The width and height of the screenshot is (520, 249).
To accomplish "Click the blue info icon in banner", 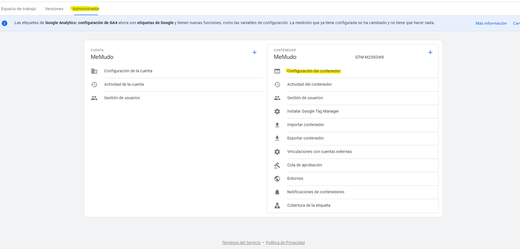I will point(4,23).
